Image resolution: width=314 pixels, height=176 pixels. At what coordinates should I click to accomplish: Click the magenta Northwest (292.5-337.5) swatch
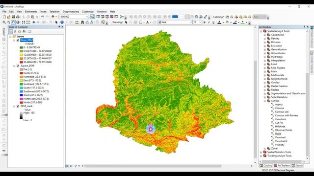tap(21, 99)
